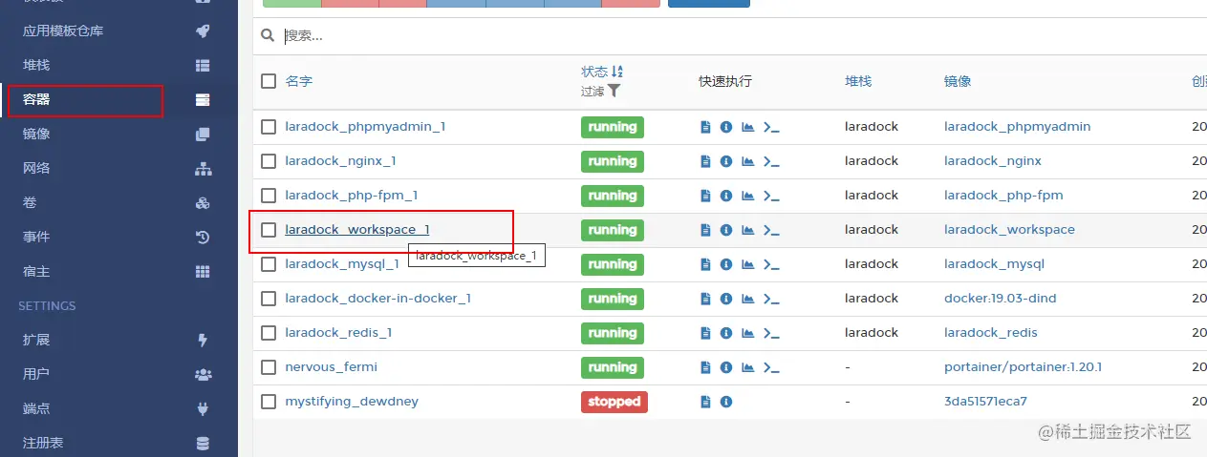
Task: Open 宿主 in the sidebar
Action: coord(36,271)
